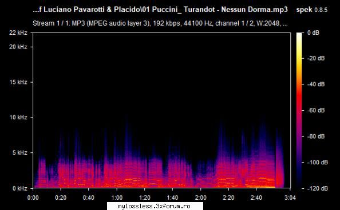
Task: Click the 2:20 time axis label
Action: click(228, 197)
